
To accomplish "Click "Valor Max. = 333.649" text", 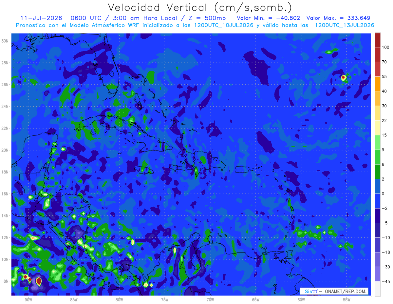I will (338, 18).
